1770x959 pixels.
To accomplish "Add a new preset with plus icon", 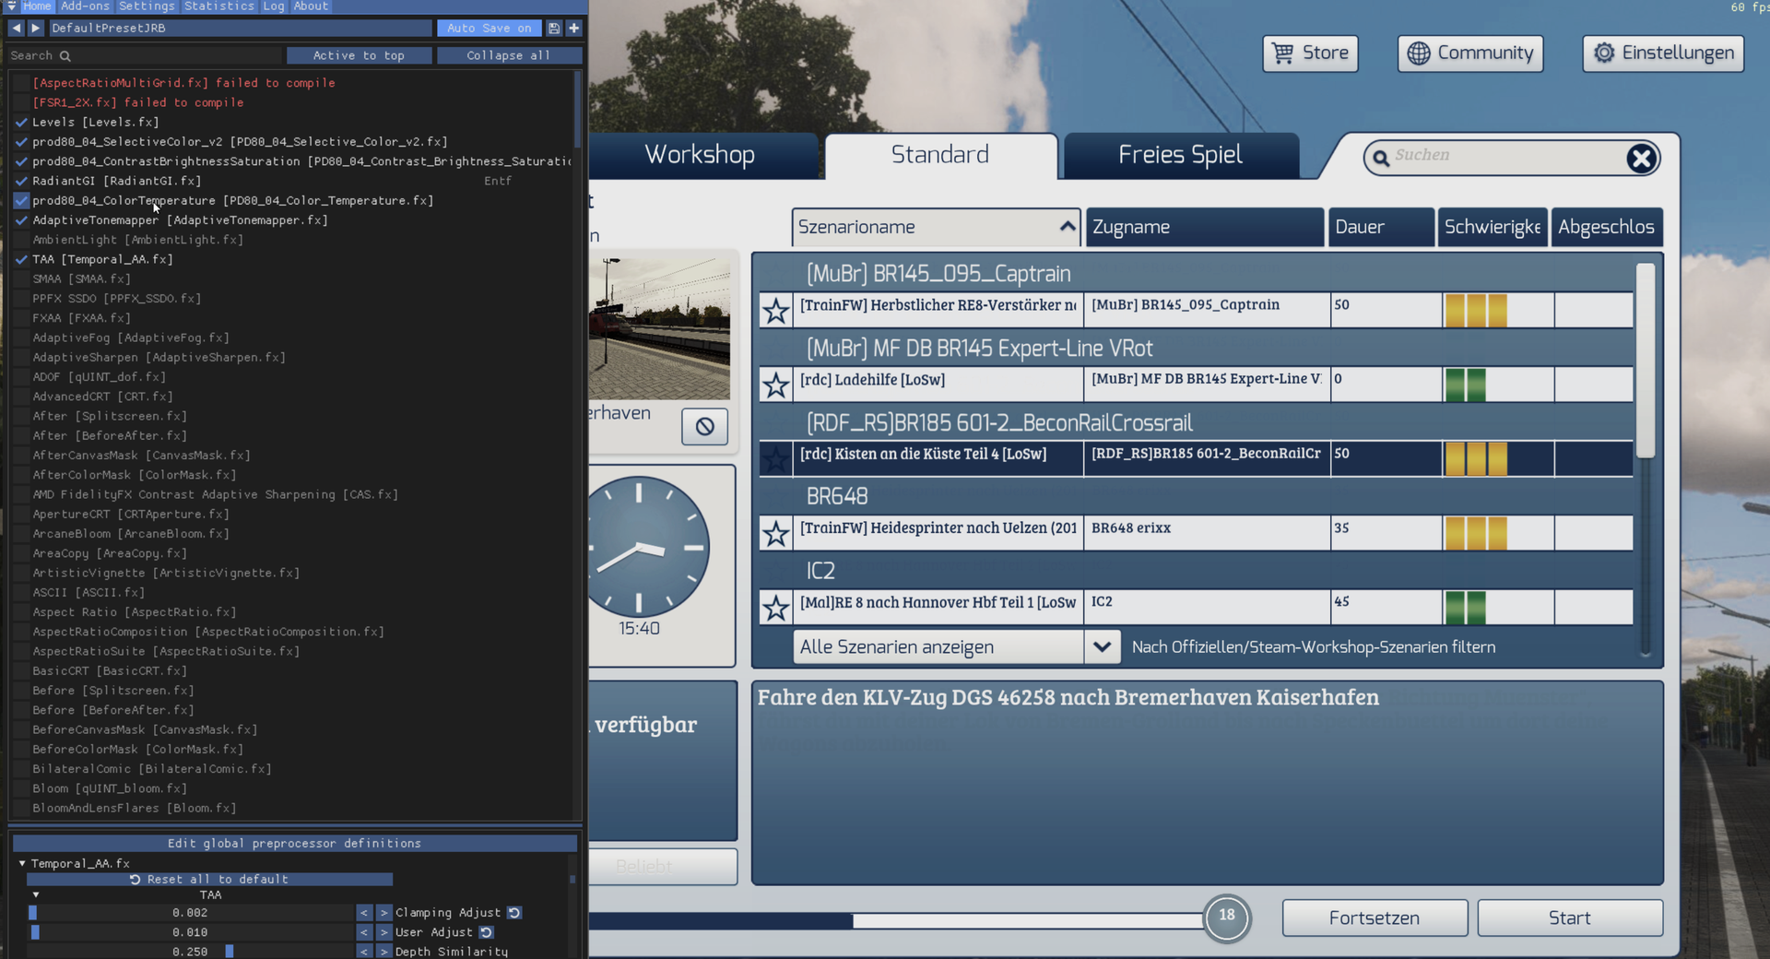I will [x=573, y=29].
